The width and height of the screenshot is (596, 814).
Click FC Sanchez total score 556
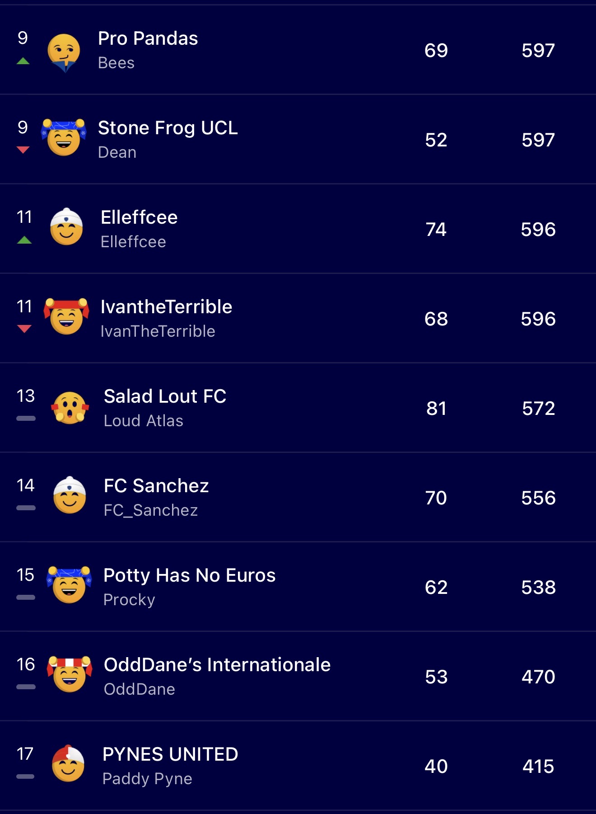point(538,498)
